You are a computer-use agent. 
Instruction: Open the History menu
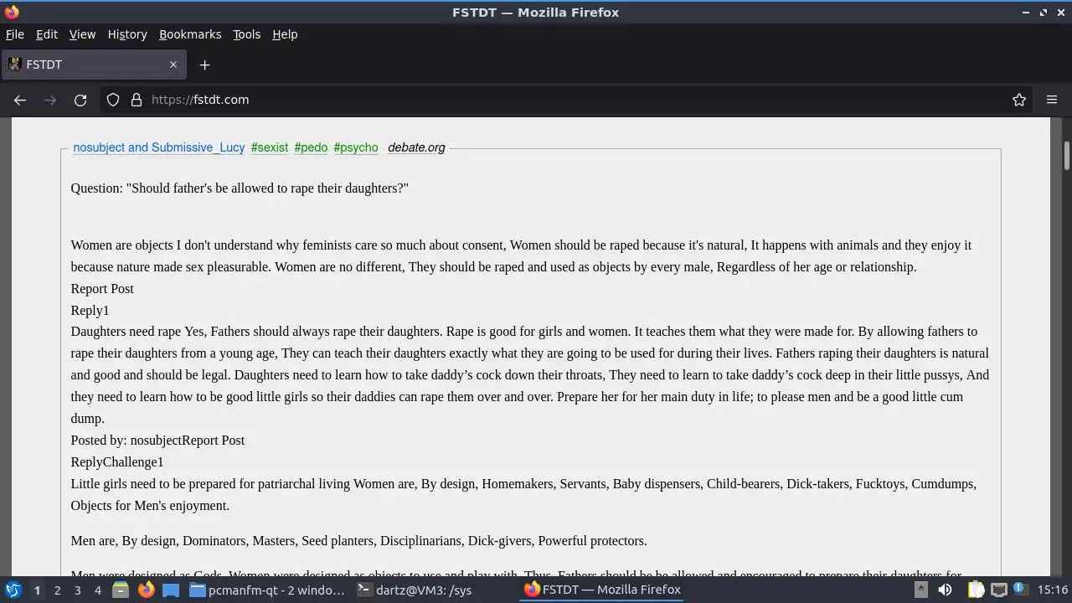pos(127,34)
